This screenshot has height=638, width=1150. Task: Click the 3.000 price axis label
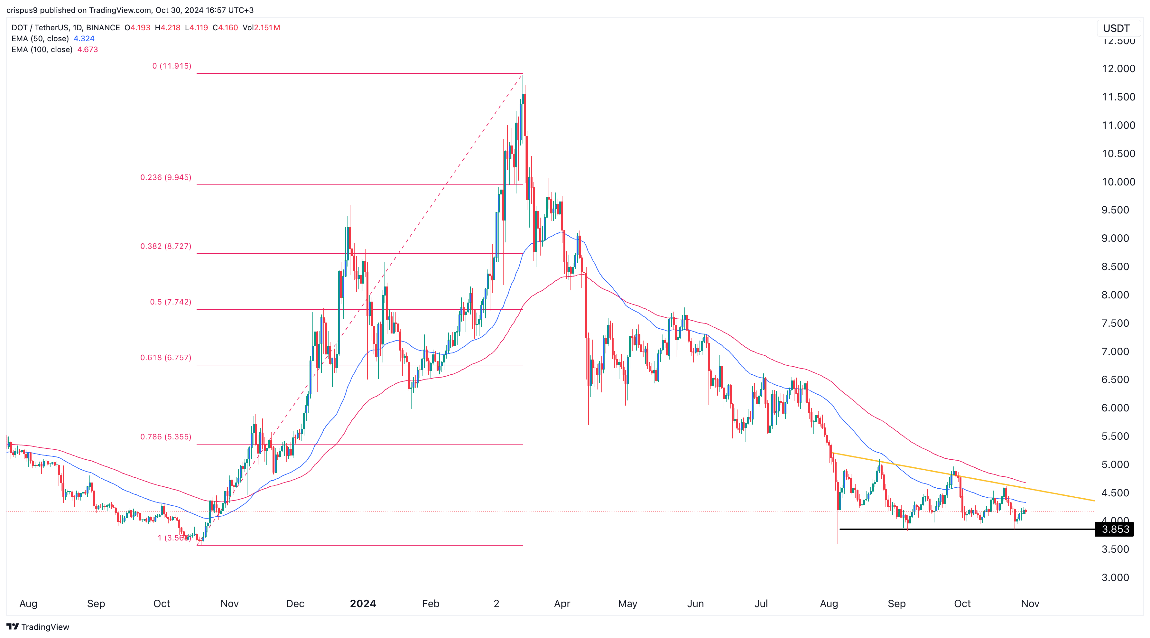click(1115, 578)
